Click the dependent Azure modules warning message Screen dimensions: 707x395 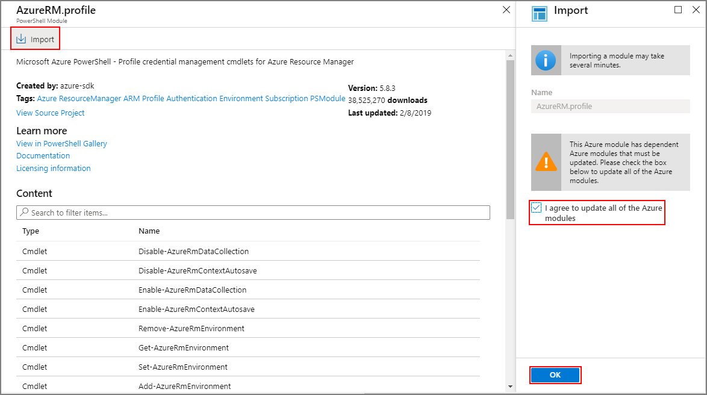pyautogui.click(x=624, y=163)
